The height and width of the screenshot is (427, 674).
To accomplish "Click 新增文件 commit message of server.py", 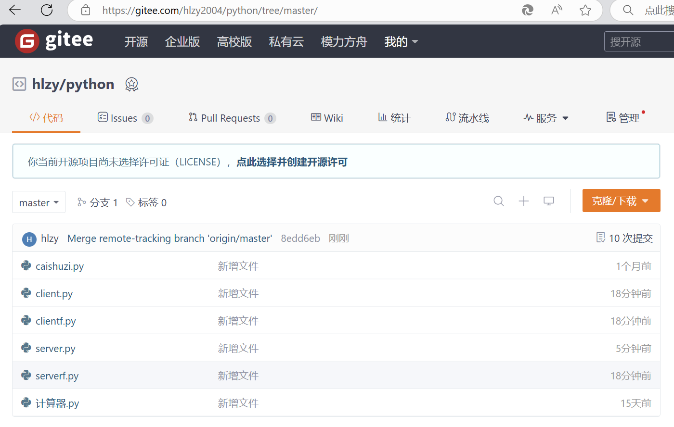I will [x=238, y=348].
